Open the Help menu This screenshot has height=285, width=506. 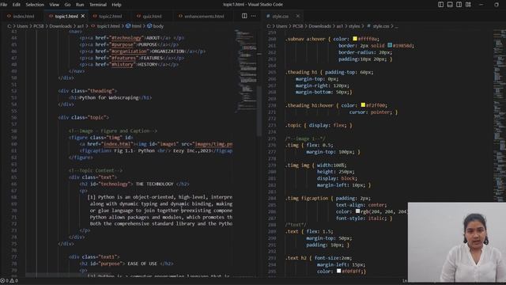[x=116, y=5]
